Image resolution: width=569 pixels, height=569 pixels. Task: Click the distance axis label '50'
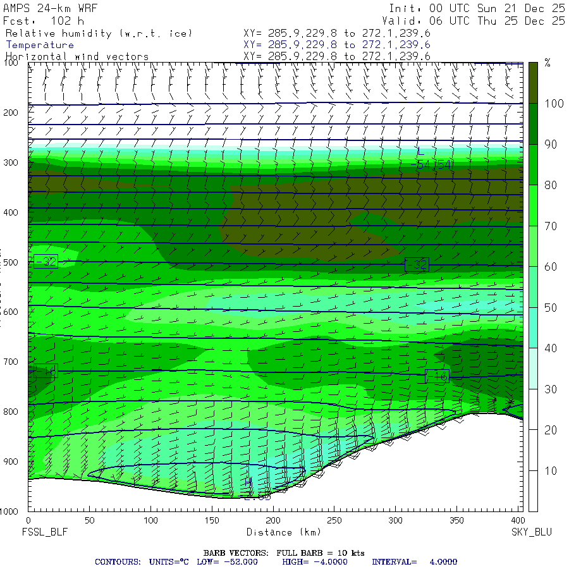click(x=89, y=520)
